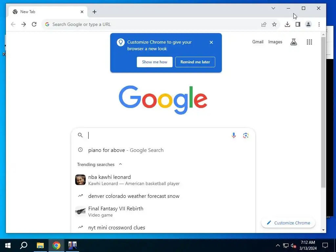
Task: Close the New Tab tab
Action: coord(82,12)
